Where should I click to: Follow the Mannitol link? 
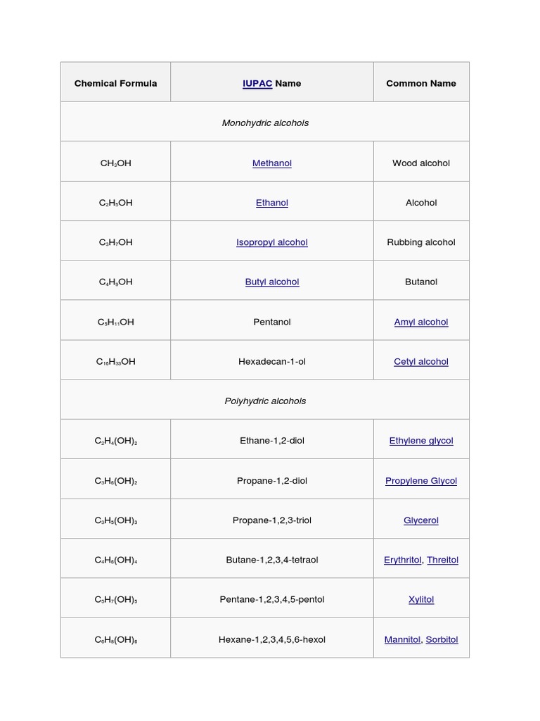tap(402, 639)
